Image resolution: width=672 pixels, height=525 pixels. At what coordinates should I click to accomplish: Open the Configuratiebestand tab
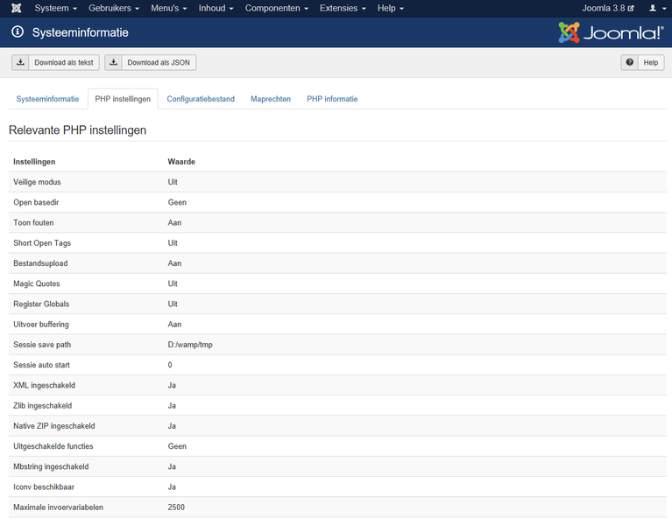[x=201, y=99]
